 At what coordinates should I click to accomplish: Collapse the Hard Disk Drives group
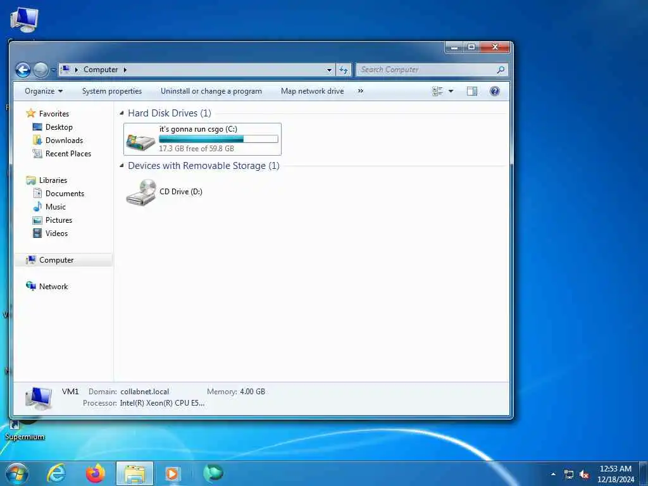pyautogui.click(x=121, y=113)
